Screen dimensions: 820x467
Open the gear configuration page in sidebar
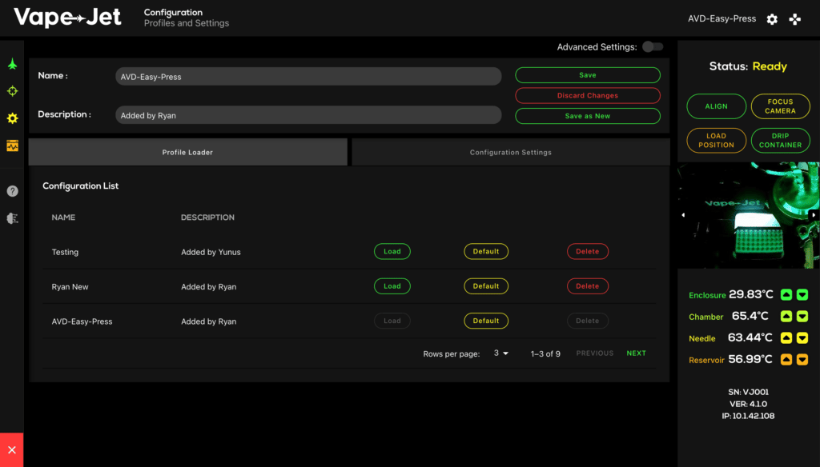click(x=13, y=118)
